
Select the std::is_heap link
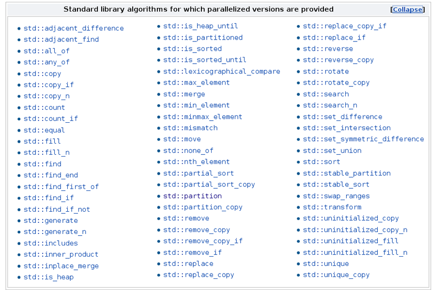pyautogui.click(x=48, y=277)
